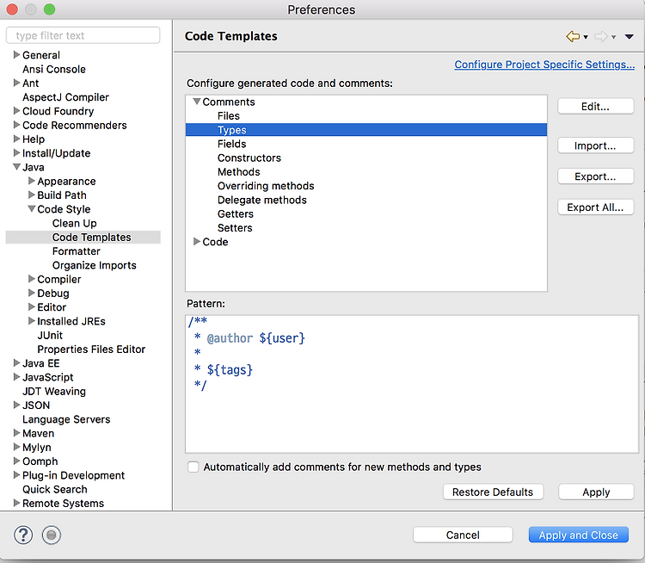Image resolution: width=645 pixels, height=563 pixels.
Task: Select Java EE preferences
Action: pyautogui.click(x=40, y=363)
